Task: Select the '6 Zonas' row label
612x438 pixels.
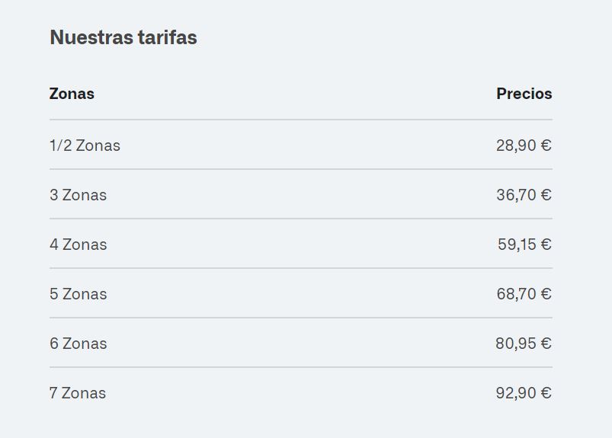Action: 78,344
